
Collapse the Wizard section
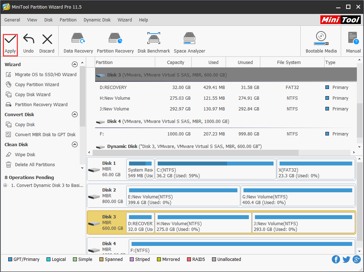click(x=74, y=64)
